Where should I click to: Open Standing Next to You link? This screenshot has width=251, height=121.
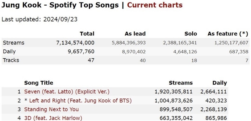coord(51,109)
